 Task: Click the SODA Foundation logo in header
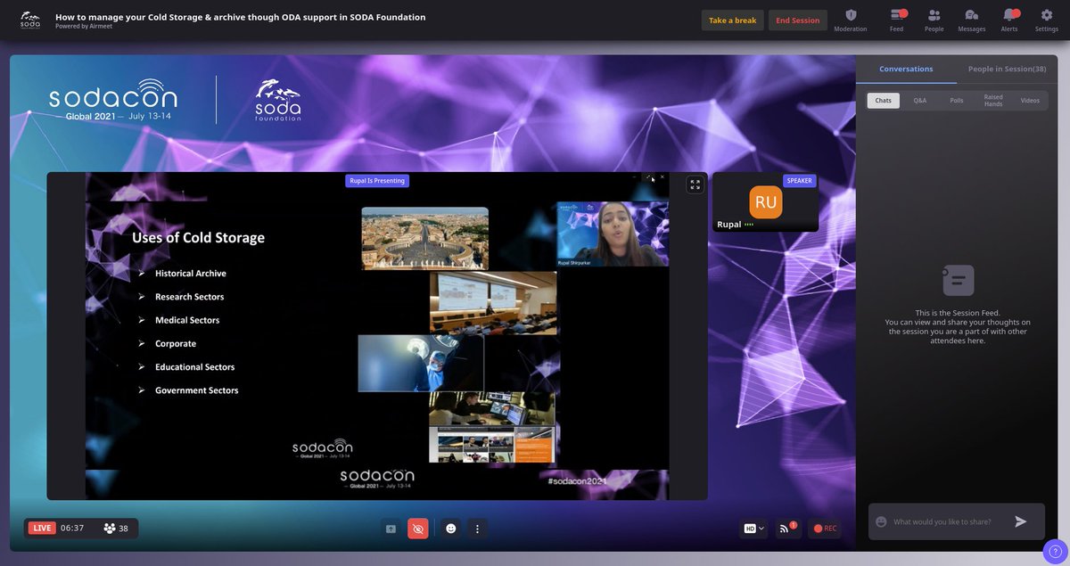(x=30, y=19)
